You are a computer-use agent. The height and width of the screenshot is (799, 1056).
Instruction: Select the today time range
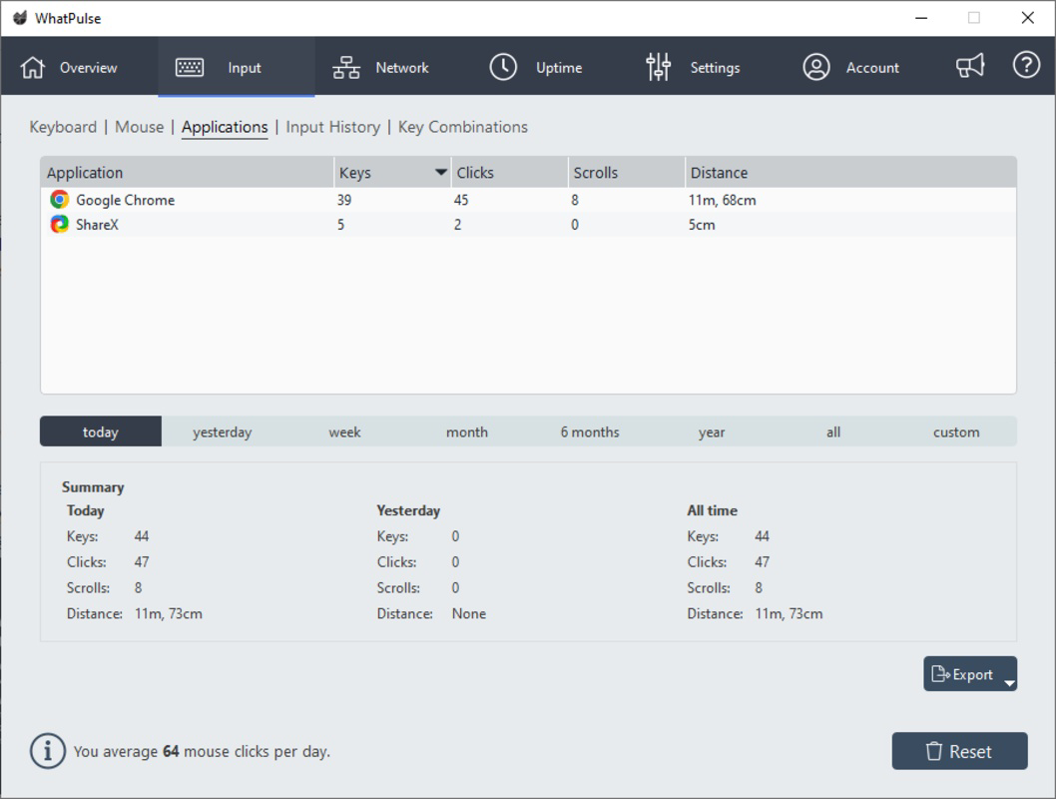click(x=101, y=431)
